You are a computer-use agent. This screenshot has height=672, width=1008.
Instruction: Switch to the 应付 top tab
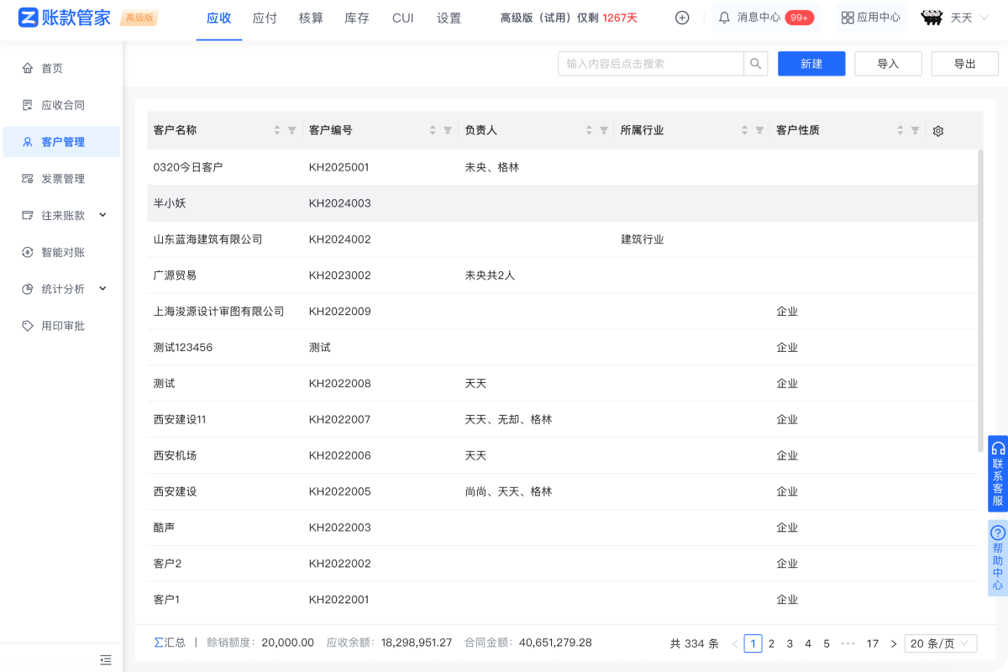265,18
